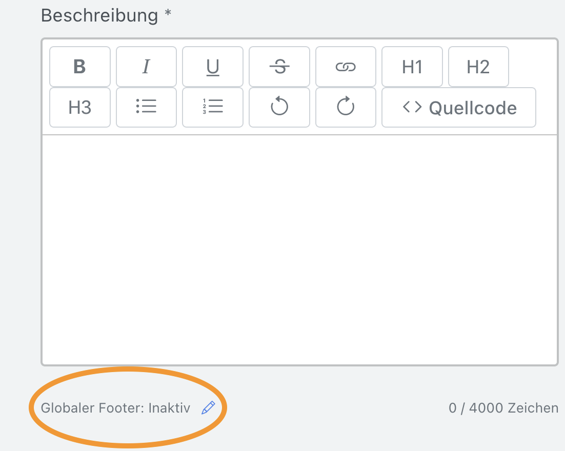Screen dimensions: 565x451
Task: Edit global footer via pencil icon
Action: point(208,408)
